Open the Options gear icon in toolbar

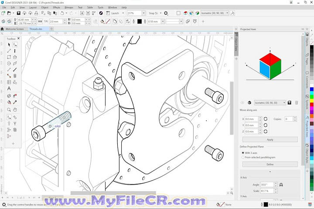tap(166, 13)
